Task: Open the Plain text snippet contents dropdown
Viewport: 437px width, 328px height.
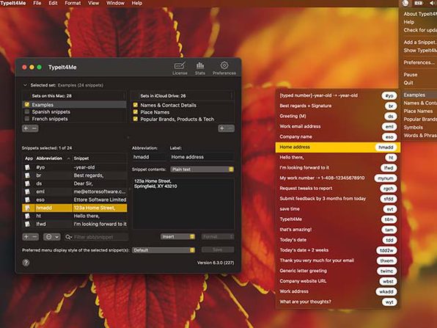Action: 202,170
